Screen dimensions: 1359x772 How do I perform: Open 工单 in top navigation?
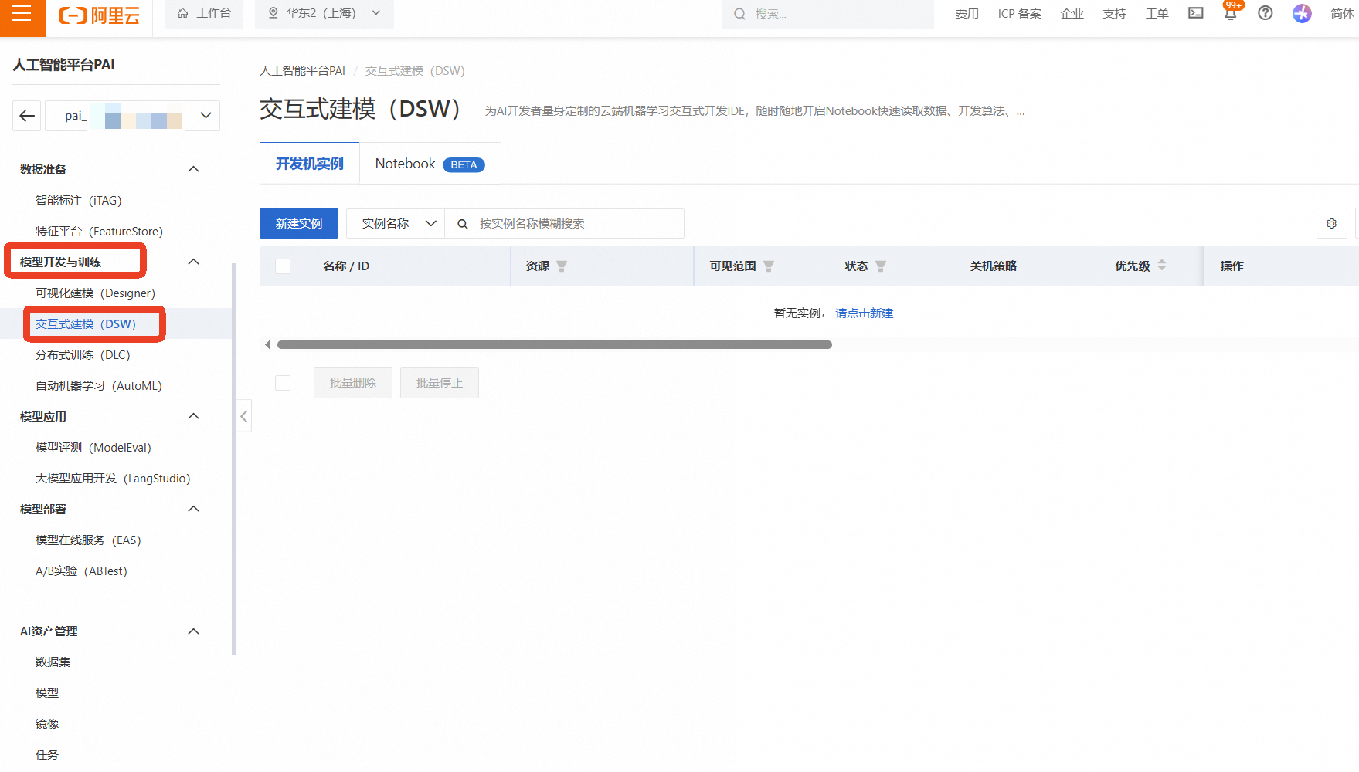pos(1157,14)
